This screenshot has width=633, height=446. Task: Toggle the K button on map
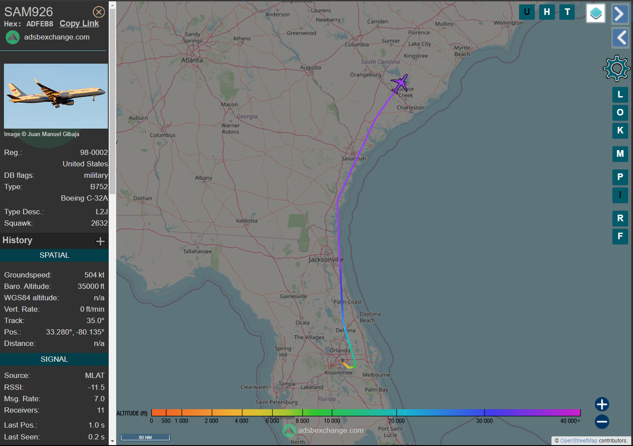tap(620, 130)
